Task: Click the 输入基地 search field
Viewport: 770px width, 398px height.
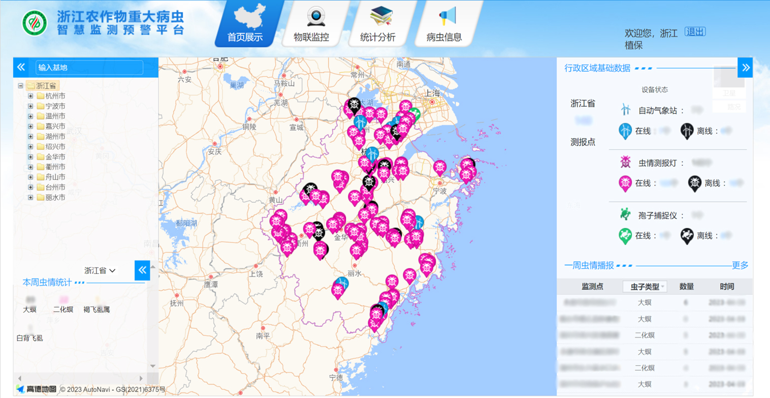Action: (89, 68)
